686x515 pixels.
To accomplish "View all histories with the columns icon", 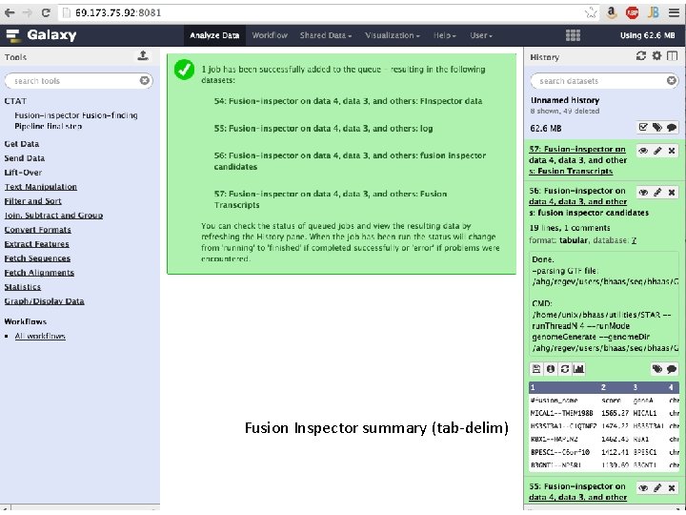I will pyautogui.click(x=672, y=55).
